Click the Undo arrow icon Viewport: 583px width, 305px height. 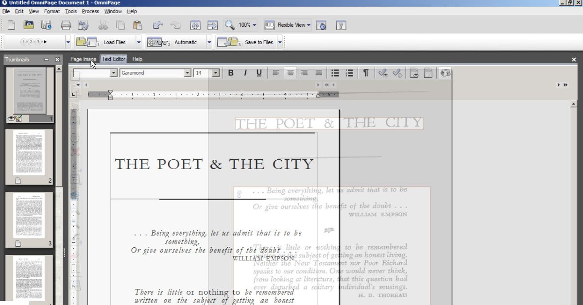[158, 25]
